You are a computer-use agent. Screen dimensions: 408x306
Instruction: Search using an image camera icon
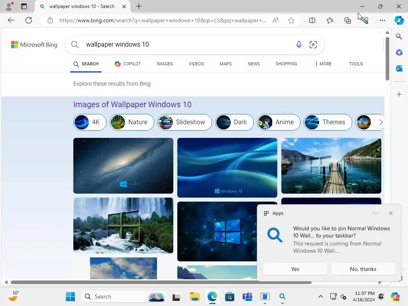[x=313, y=45]
